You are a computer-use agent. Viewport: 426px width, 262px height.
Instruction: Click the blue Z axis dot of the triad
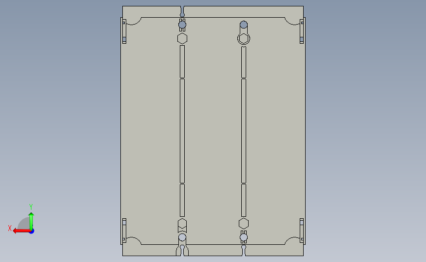pyautogui.click(x=32, y=232)
